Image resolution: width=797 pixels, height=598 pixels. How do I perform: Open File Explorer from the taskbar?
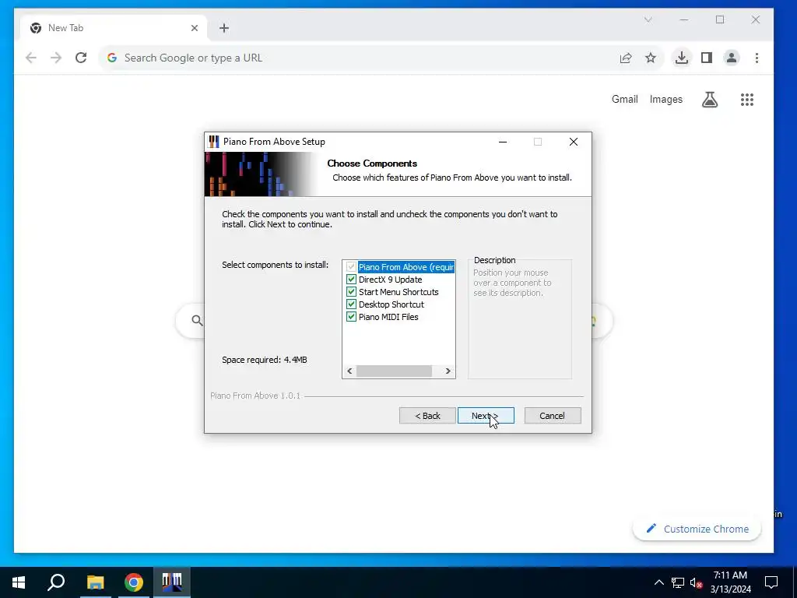tap(95, 582)
